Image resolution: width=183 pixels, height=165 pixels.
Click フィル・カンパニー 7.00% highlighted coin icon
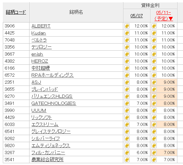(x=154, y=153)
